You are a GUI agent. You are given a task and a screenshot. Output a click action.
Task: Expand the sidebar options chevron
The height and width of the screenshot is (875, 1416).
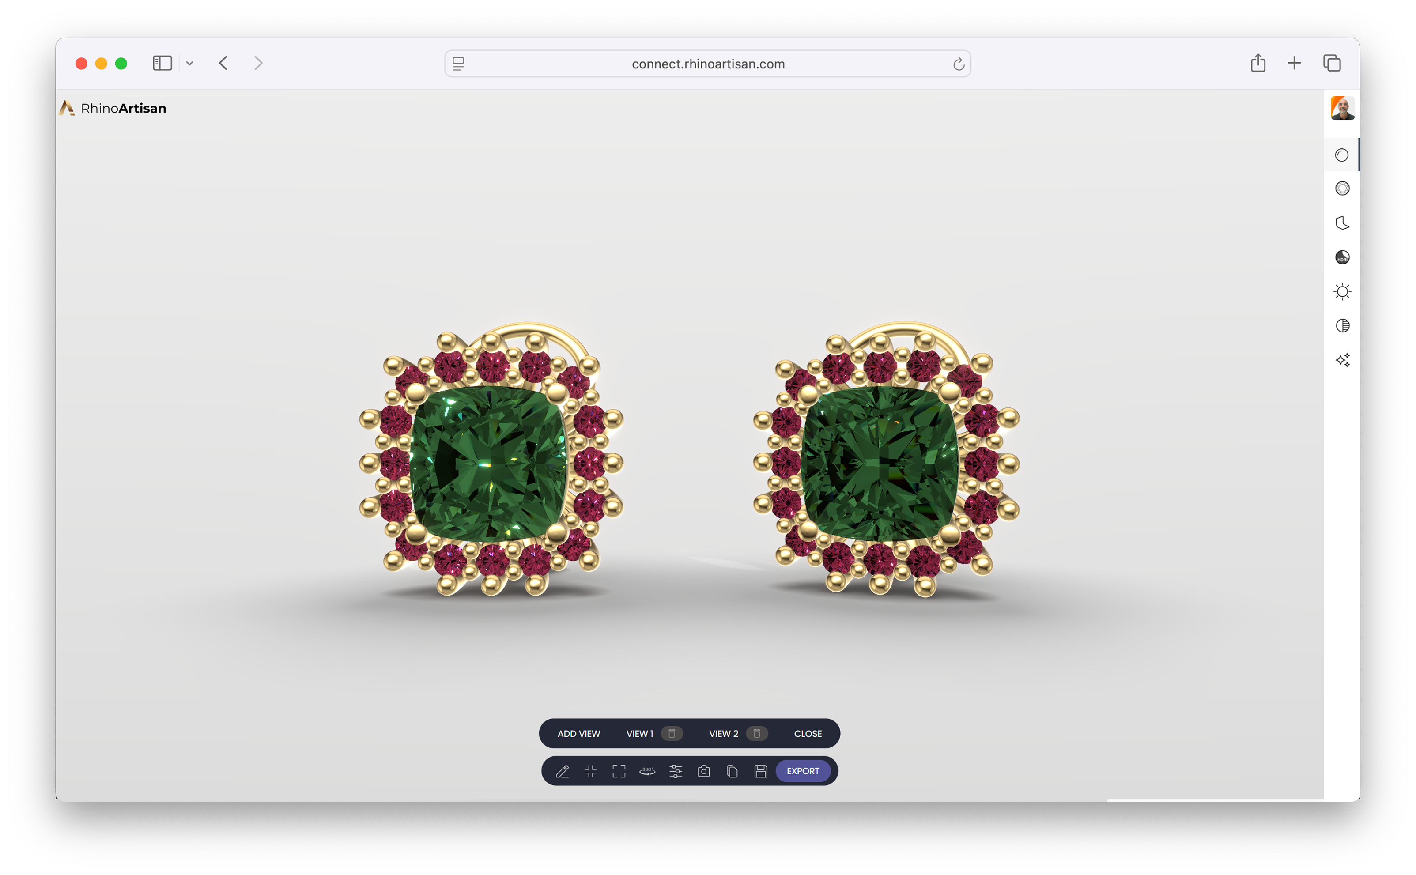coord(189,63)
